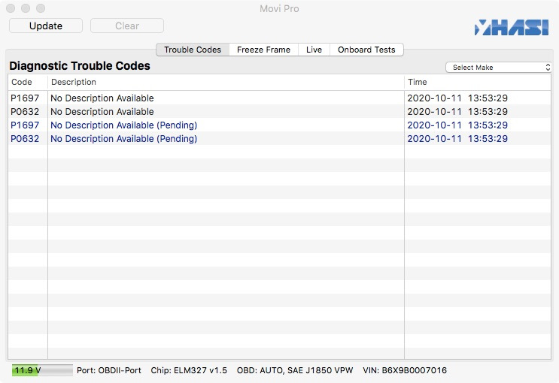Image resolution: width=559 pixels, height=383 pixels.
Task: Select the black P0632 code cell
Action: (25, 112)
